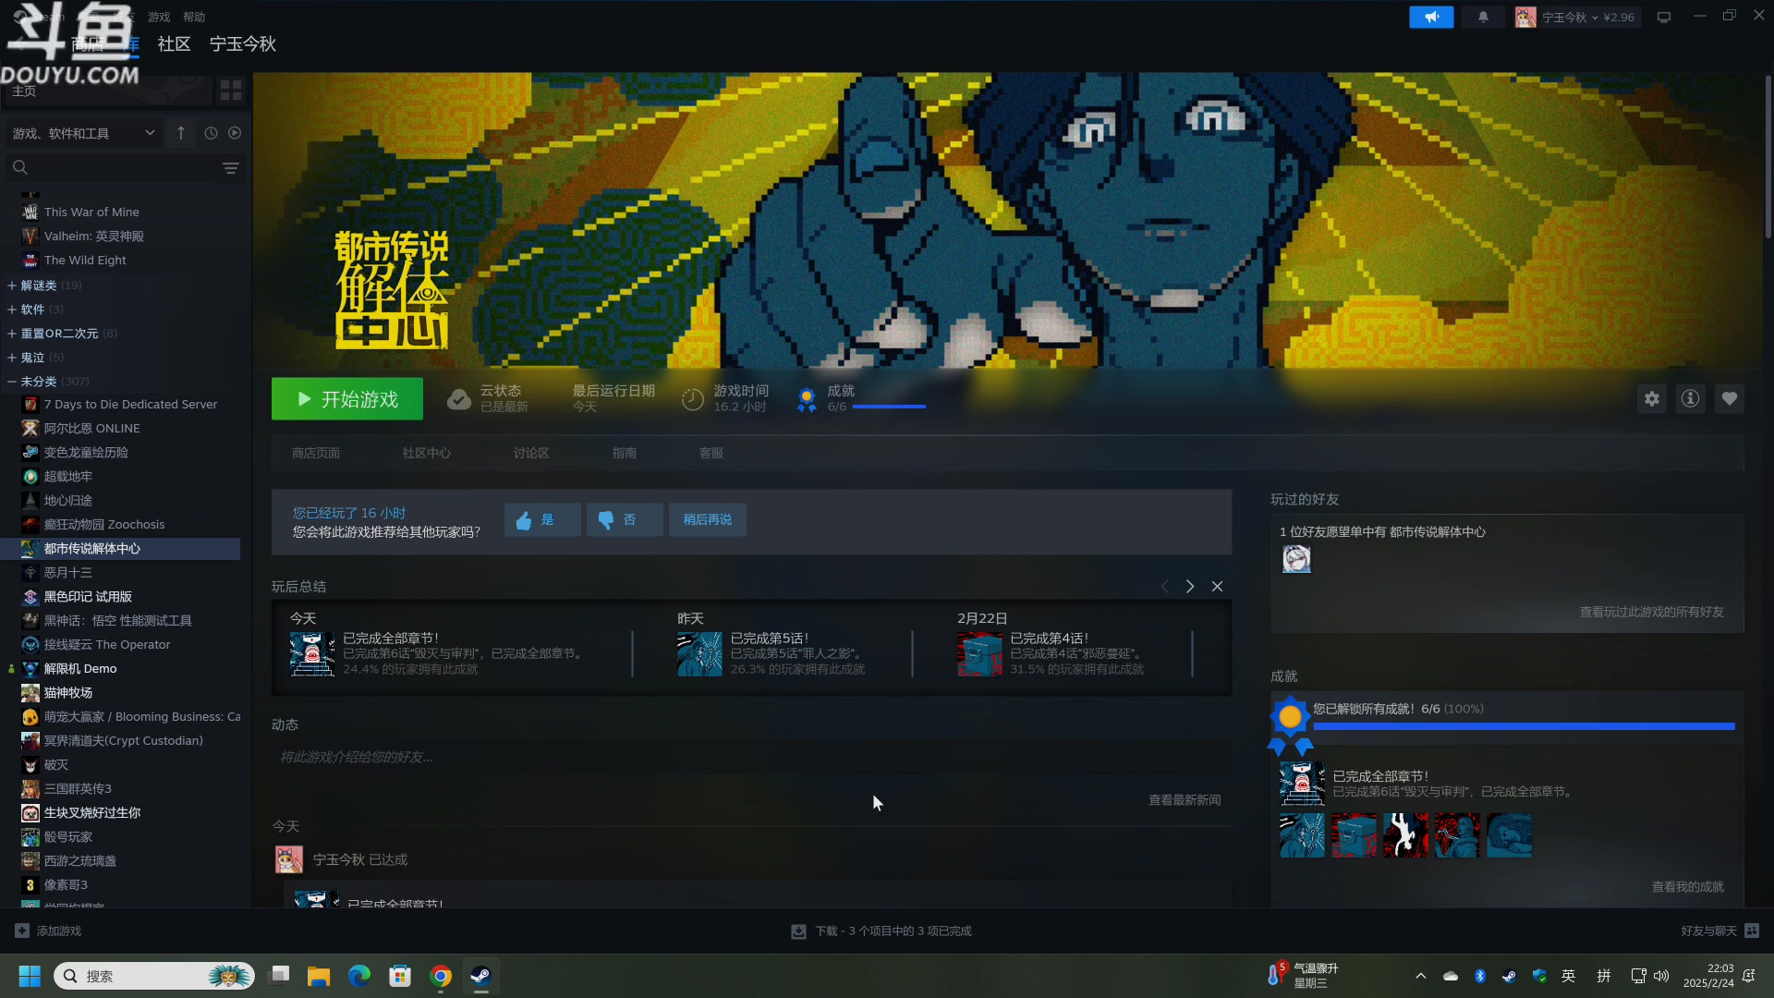Open Chrome from the taskbar

(441, 976)
